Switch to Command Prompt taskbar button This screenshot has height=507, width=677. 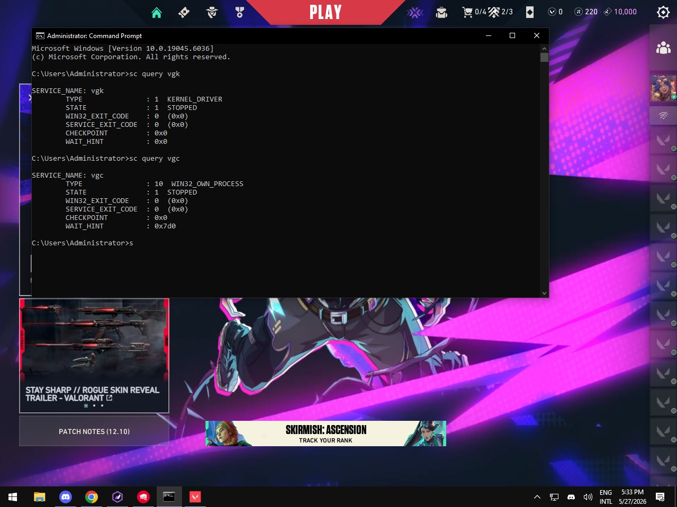click(x=169, y=497)
